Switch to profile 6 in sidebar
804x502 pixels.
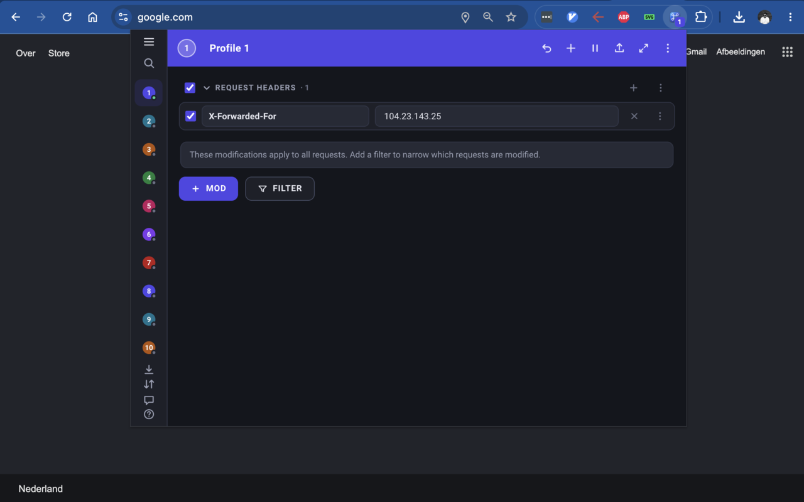(x=149, y=234)
